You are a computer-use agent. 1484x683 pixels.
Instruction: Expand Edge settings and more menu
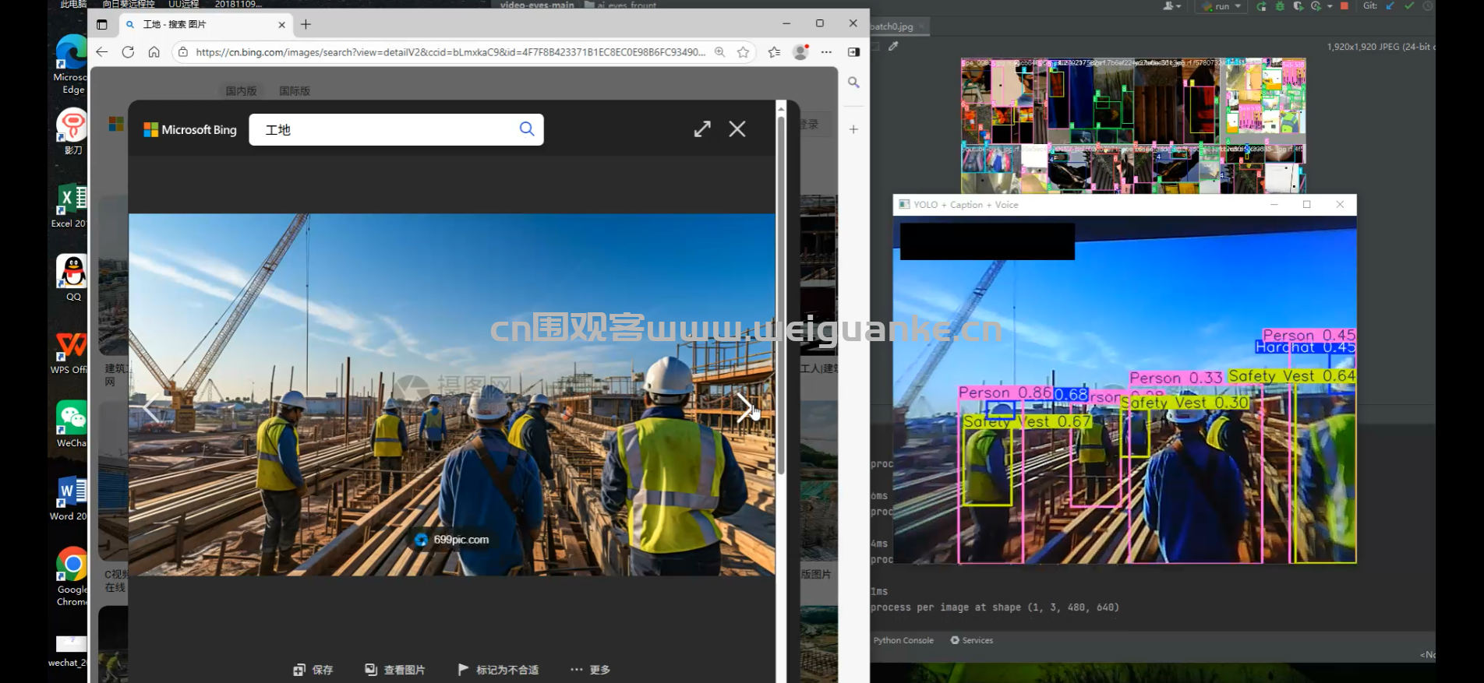coord(826,52)
